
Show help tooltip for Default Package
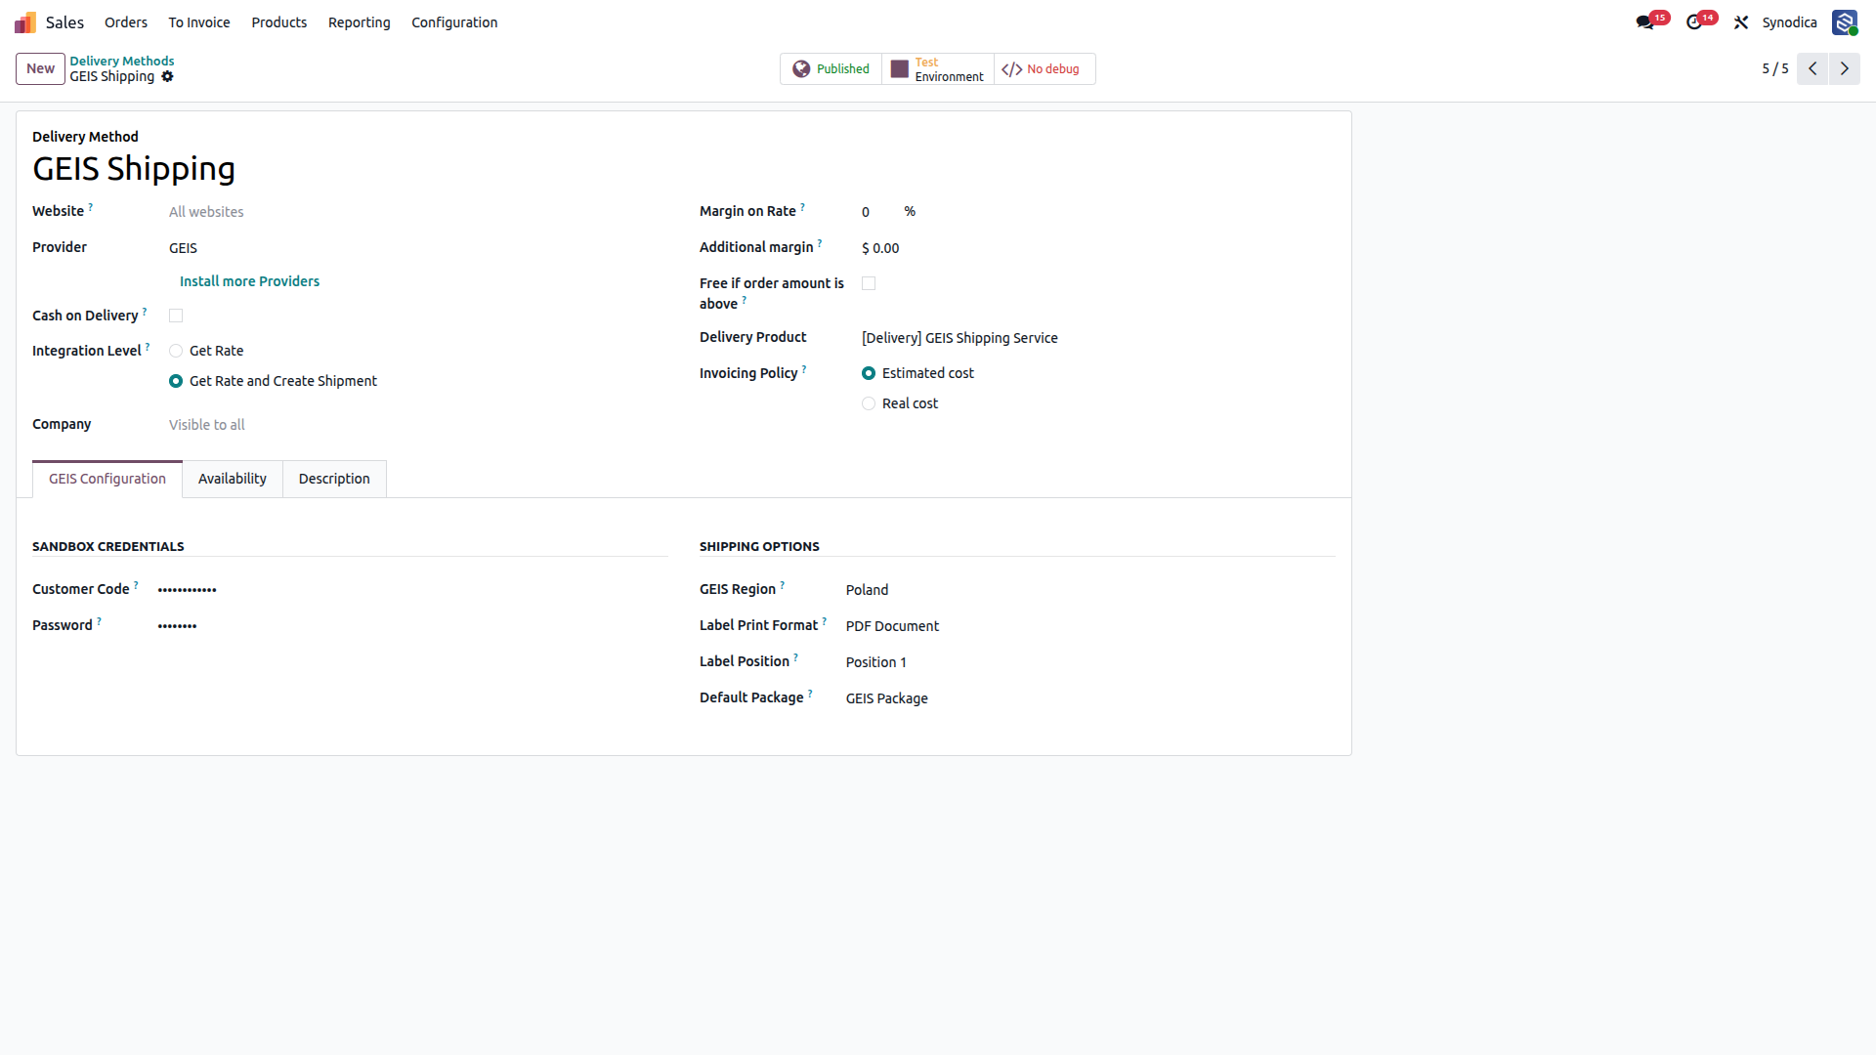click(810, 694)
